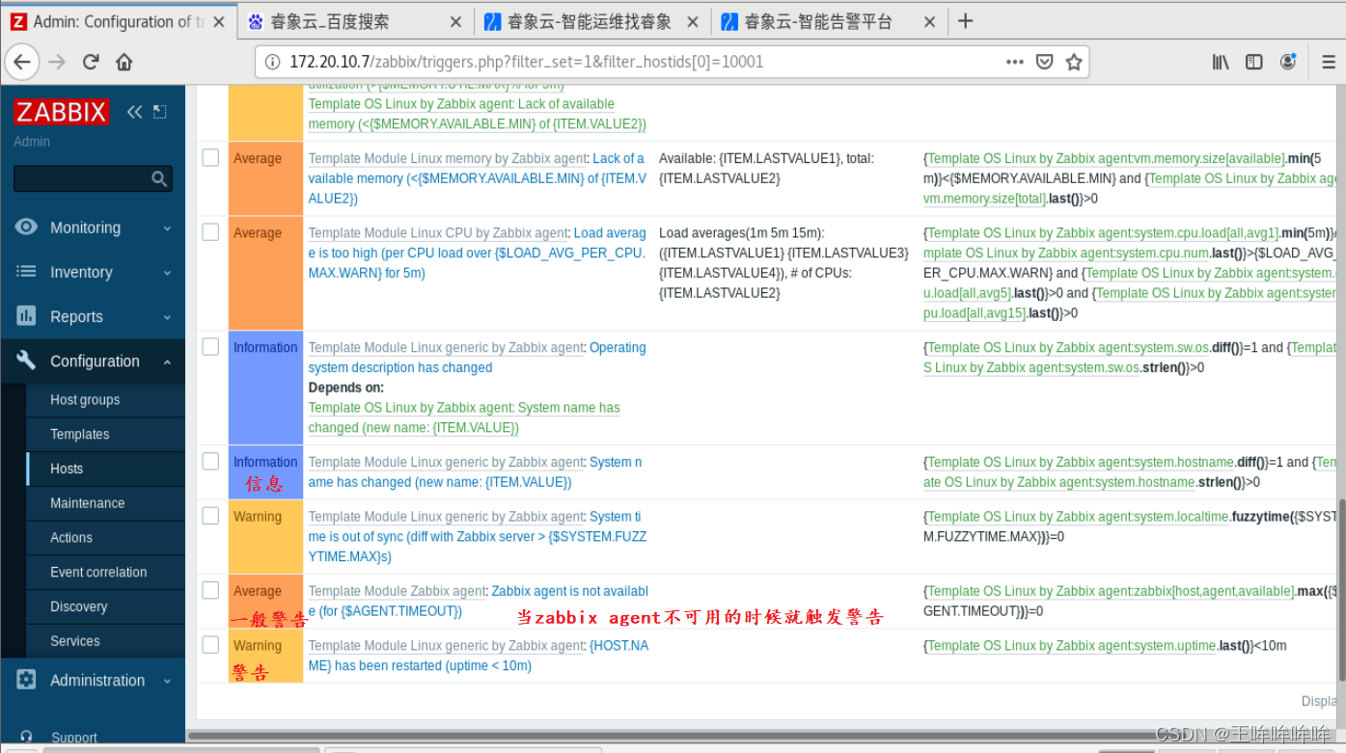1346x753 pixels.
Task: Open the browser hamburger menu
Action: [1328, 62]
